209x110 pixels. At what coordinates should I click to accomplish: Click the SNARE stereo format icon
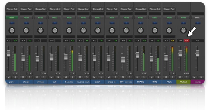[x=140, y=23]
